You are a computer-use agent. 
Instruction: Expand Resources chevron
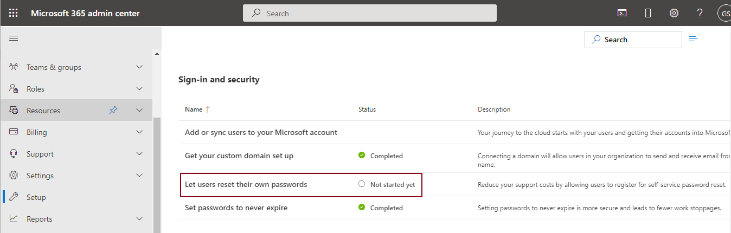(x=139, y=111)
